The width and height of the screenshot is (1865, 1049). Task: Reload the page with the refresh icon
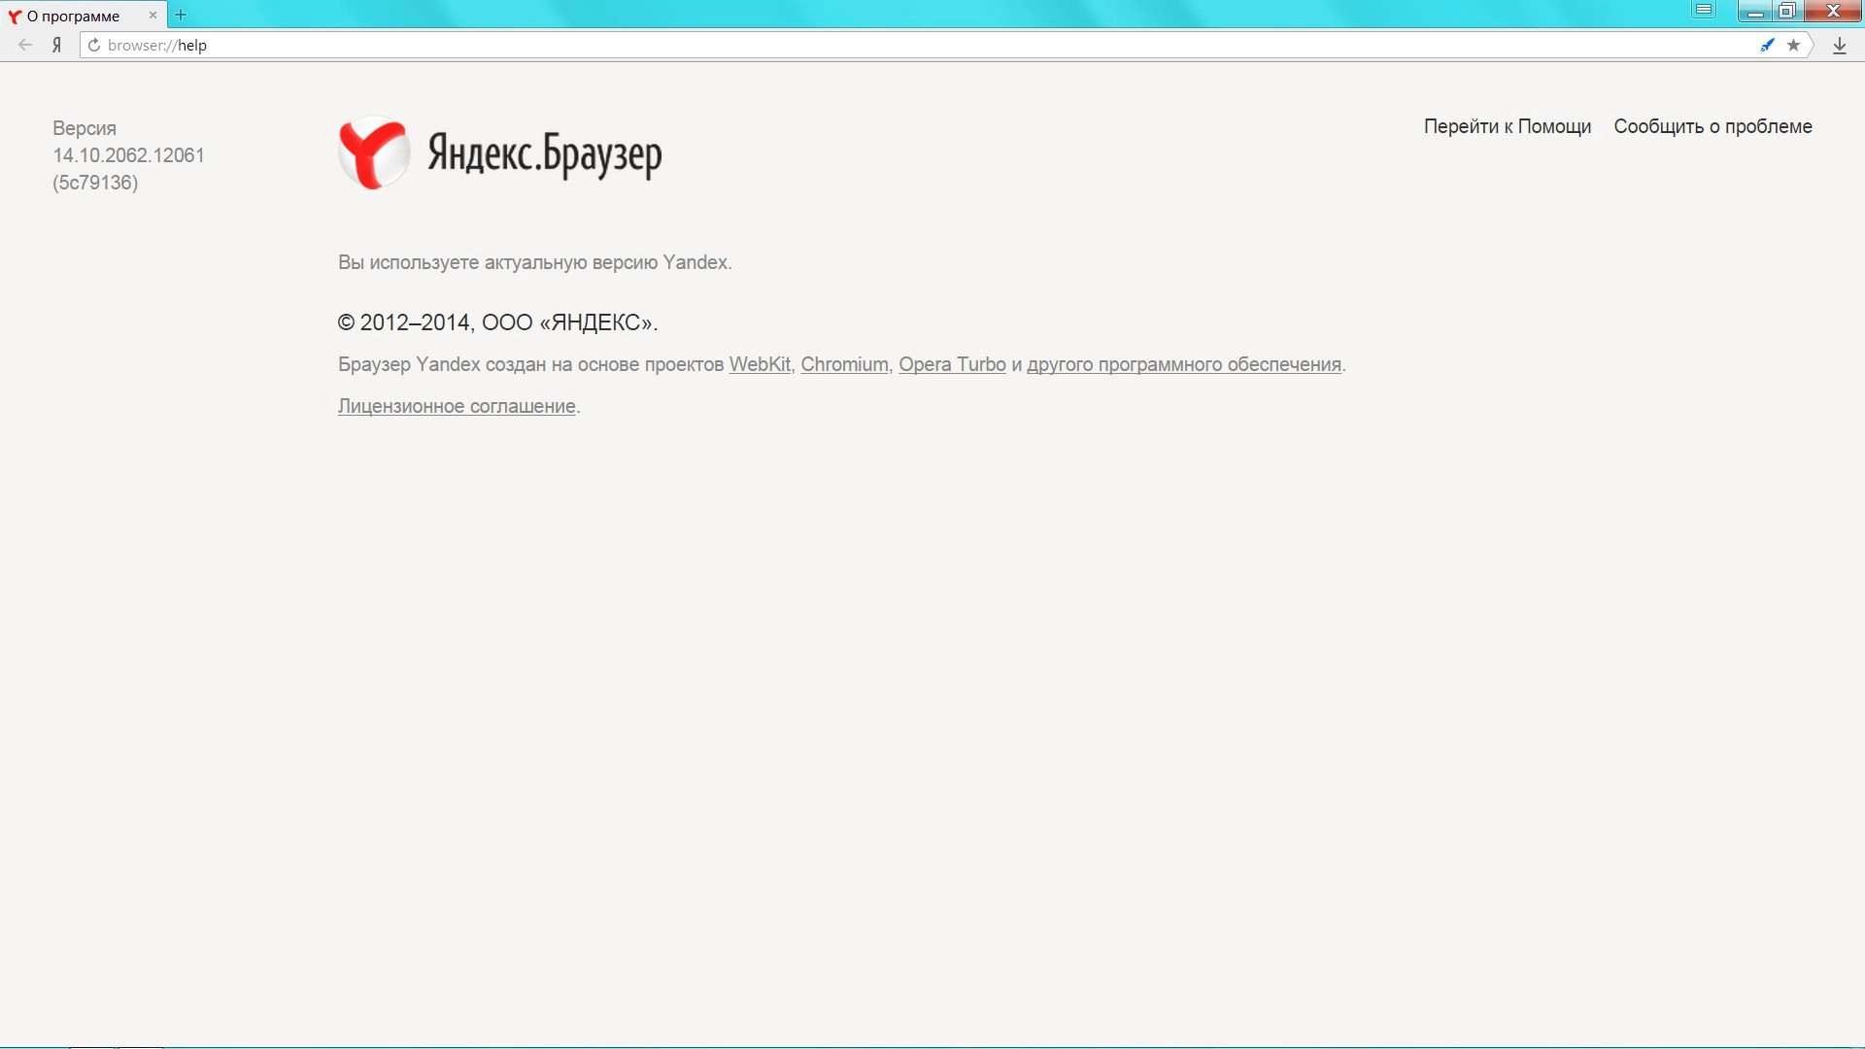coord(94,45)
